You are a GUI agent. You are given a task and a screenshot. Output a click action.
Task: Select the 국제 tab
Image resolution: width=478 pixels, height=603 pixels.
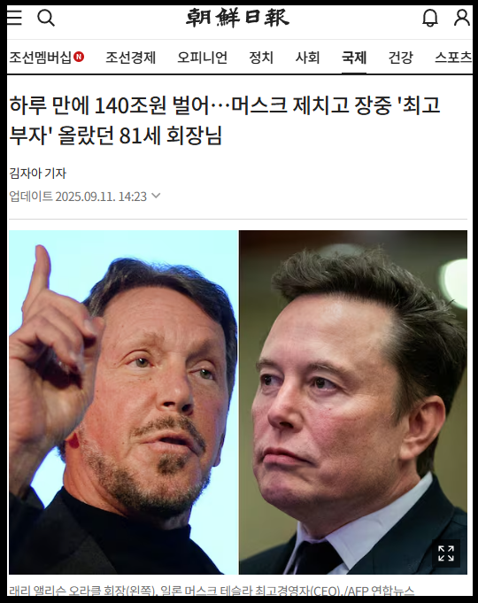point(354,58)
